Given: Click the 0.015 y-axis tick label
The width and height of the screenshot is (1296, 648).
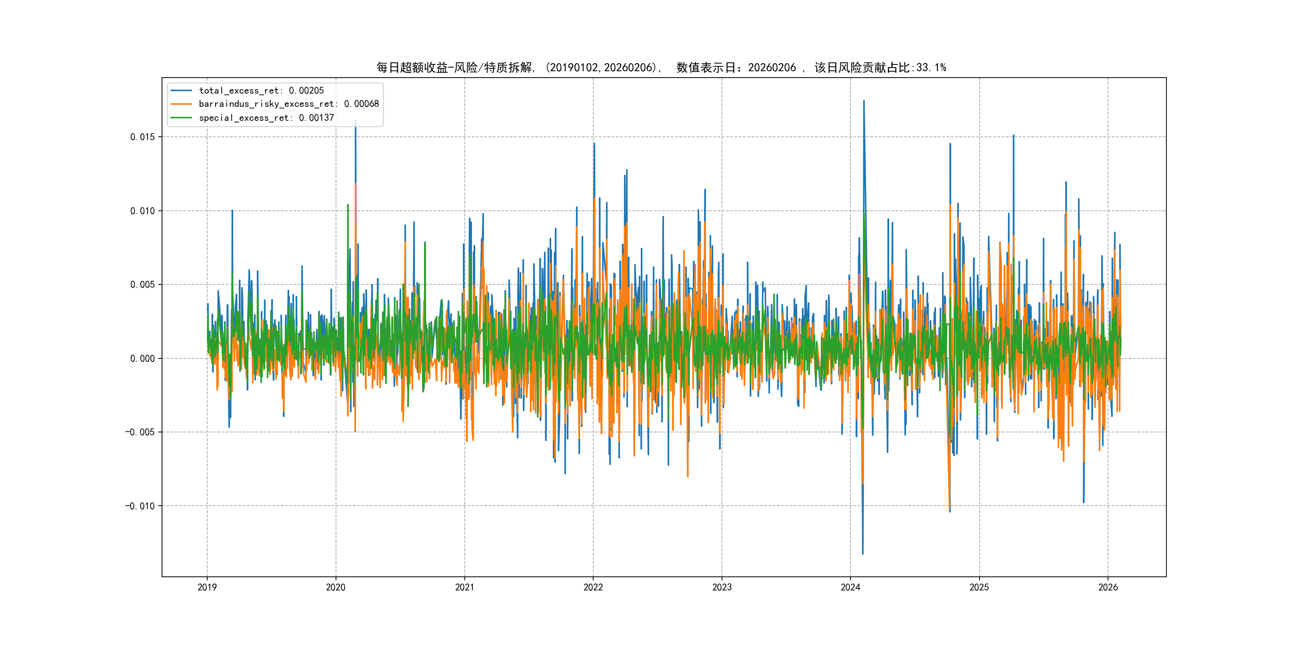Looking at the screenshot, I should click(142, 137).
